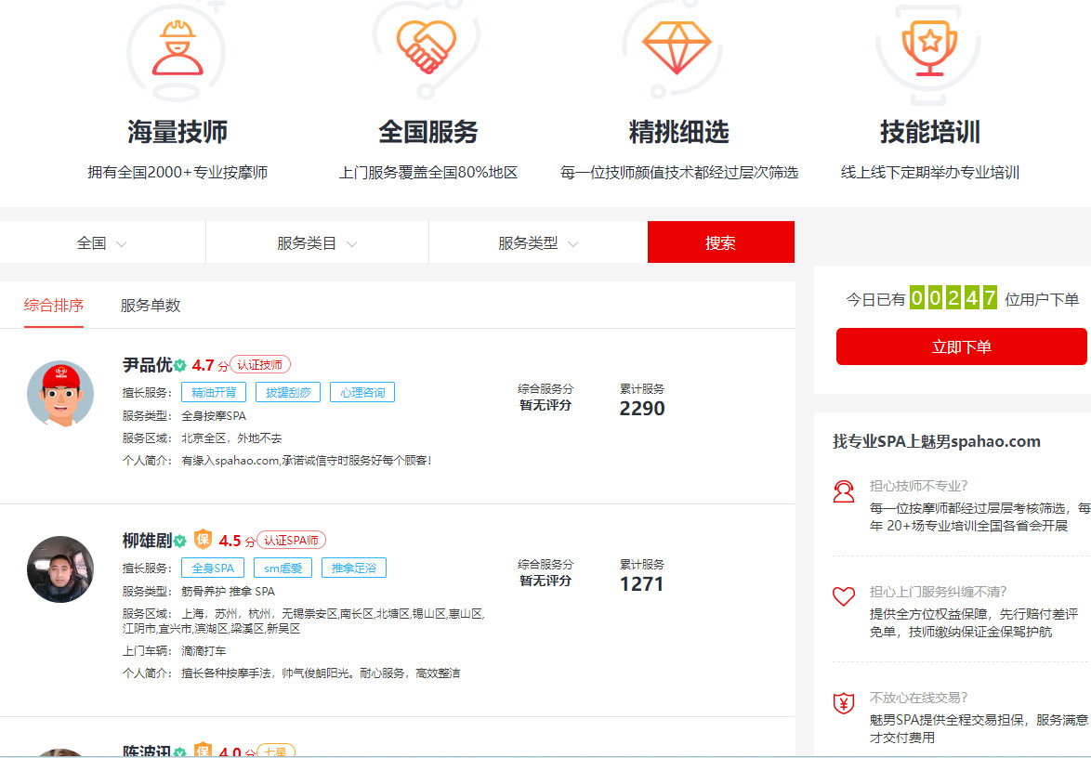
Task: Click the 全国服务 handshake heart icon
Action: 427,46
